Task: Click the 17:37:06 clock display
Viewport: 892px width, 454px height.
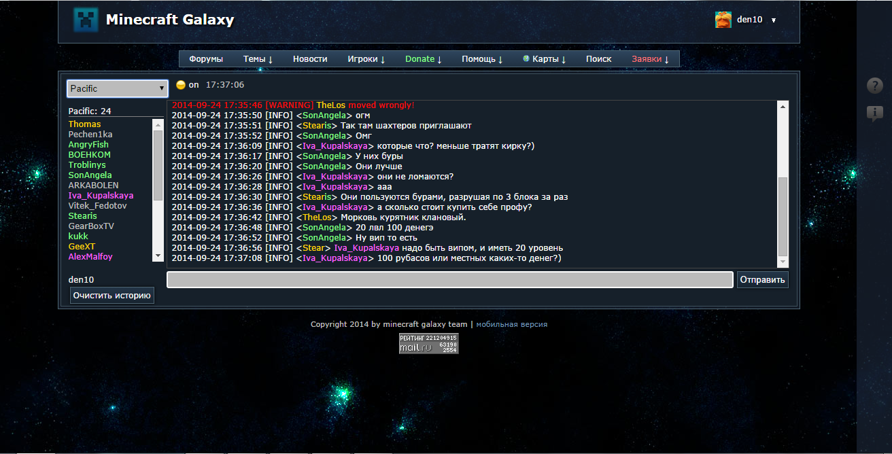Action: [225, 85]
